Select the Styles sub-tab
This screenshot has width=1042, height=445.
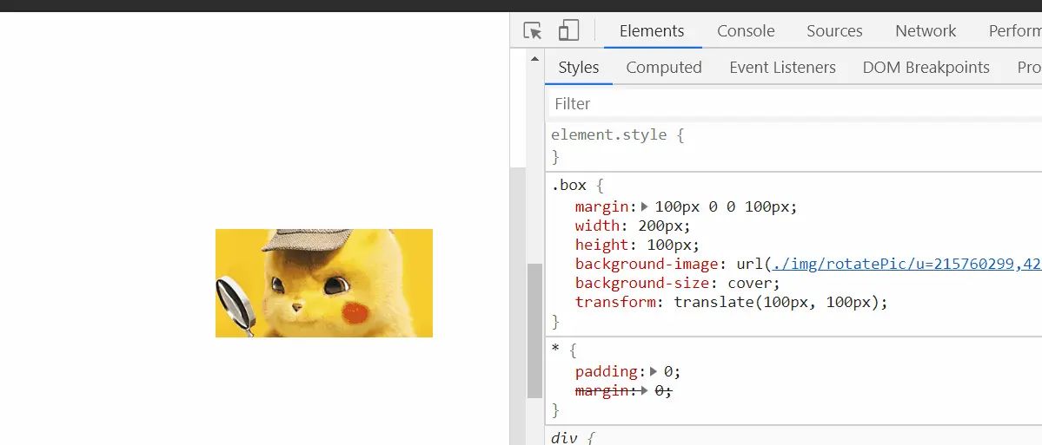coord(579,68)
